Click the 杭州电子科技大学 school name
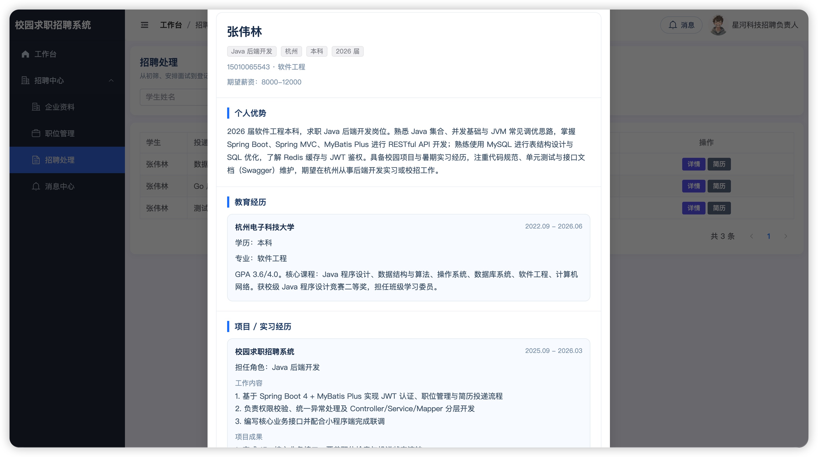818x457 pixels. 264,227
